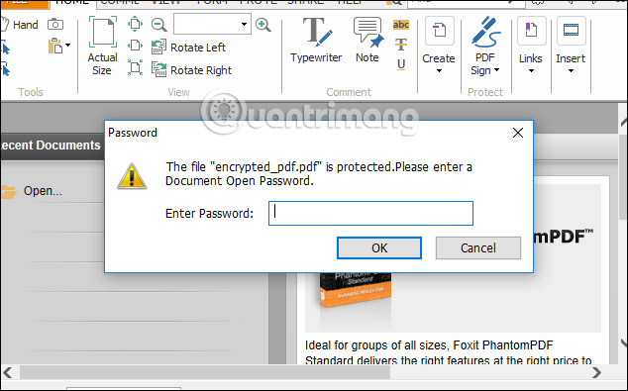Image resolution: width=628 pixels, height=391 pixels.
Task: Click the fit page icon
Action: [135, 24]
